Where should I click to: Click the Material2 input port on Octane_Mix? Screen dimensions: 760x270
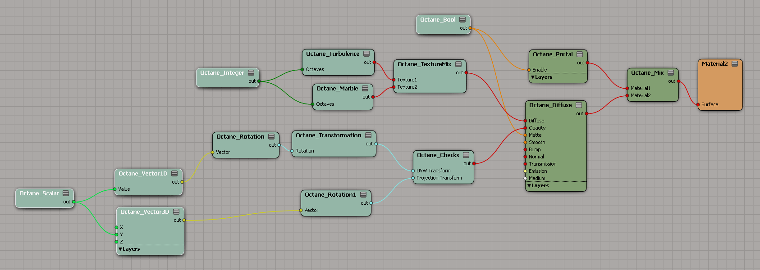627,95
